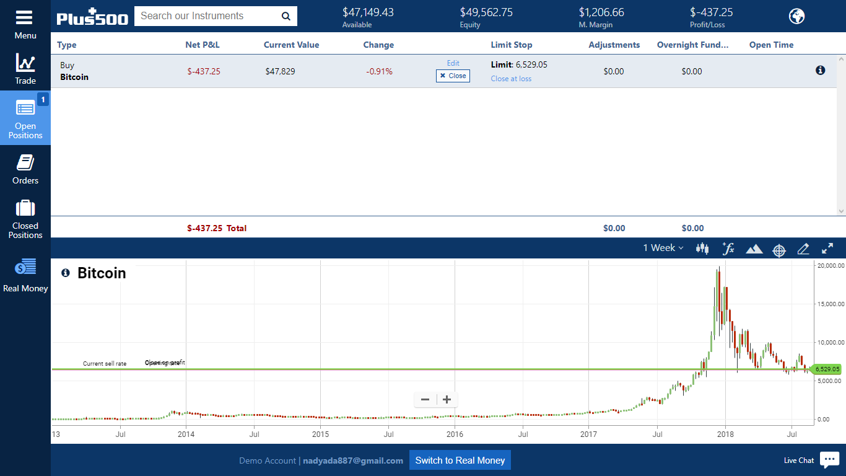Zoom out chart with minus button
Screen dimensions: 846x476
[x=425, y=400]
